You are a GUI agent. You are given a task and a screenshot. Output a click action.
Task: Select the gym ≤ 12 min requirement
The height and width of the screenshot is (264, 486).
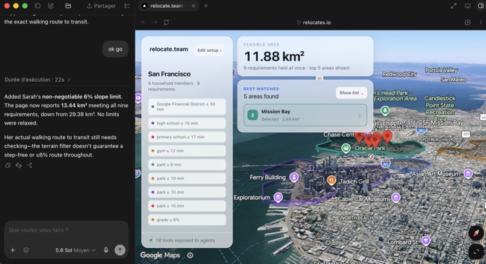pos(187,150)
